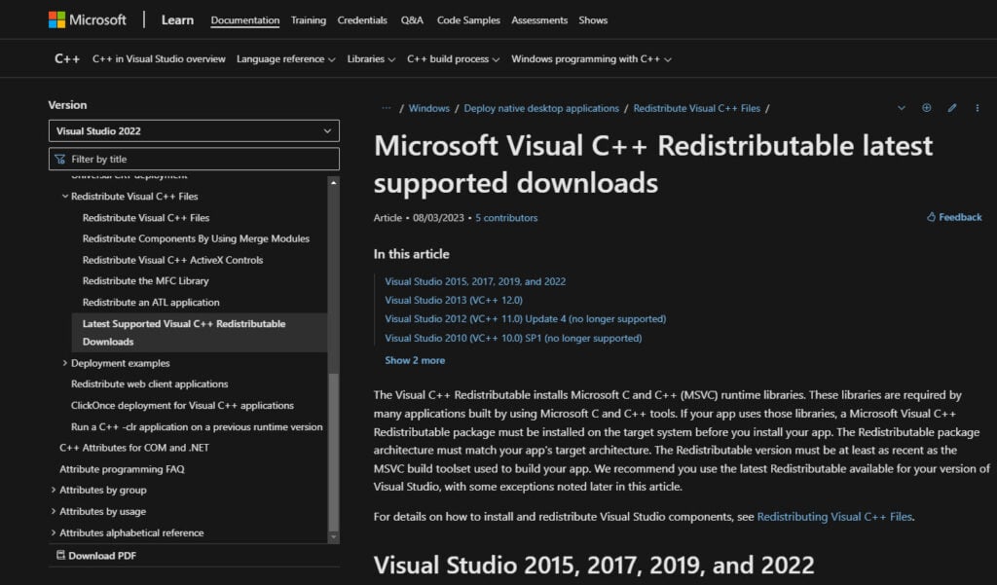Go to Assessments
The image size is (997, 585).
tap(539, 20)
